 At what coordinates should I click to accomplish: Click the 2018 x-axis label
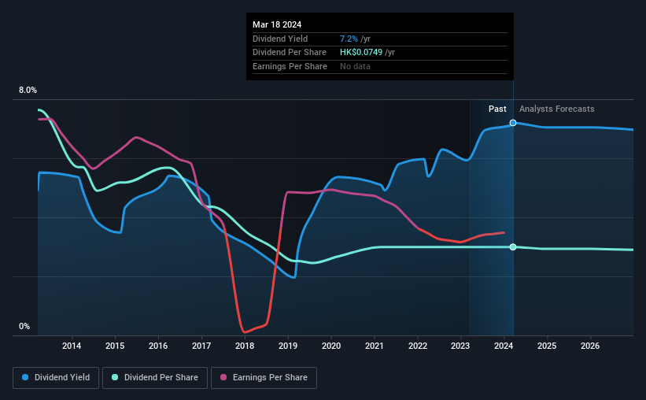pos(245,346)
